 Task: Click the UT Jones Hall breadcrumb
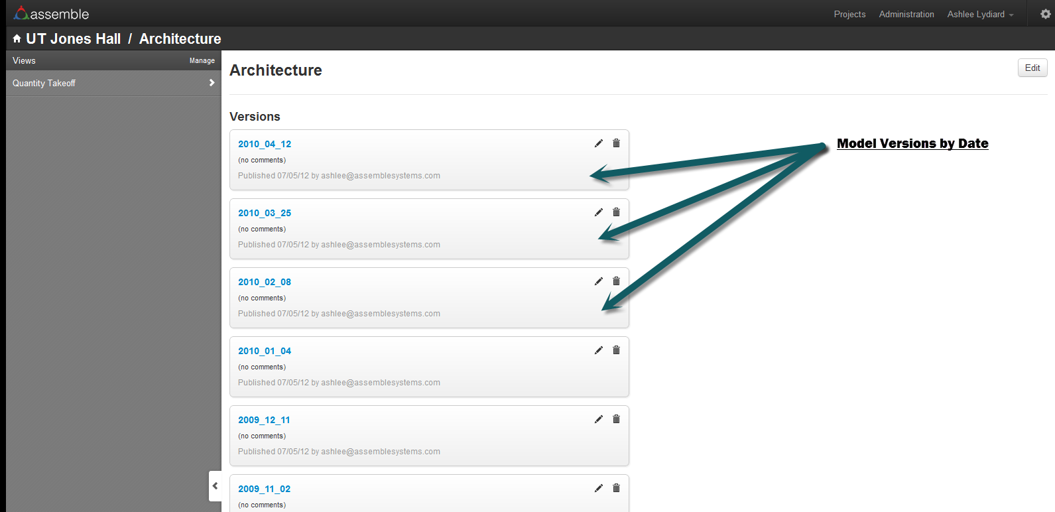[74, 39]
